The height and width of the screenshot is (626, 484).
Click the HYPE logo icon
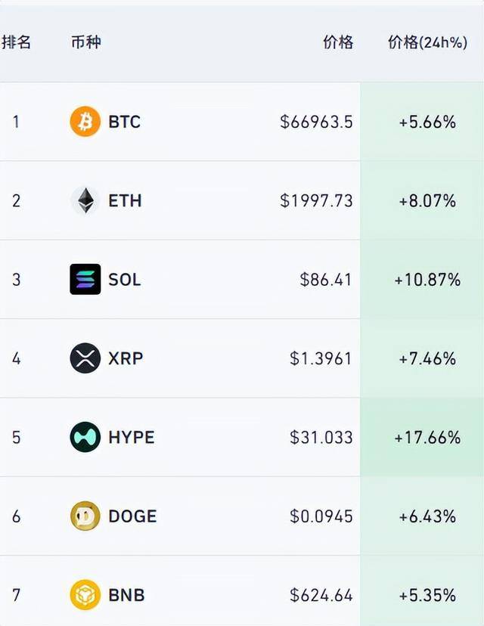pos(85,437)
